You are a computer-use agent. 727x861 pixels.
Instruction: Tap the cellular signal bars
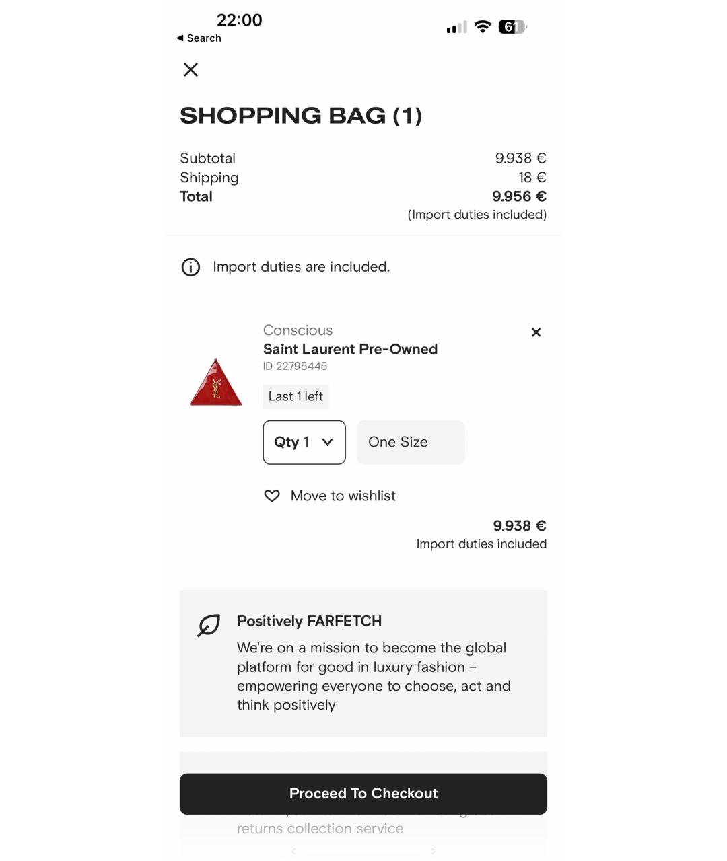[456, 28]
